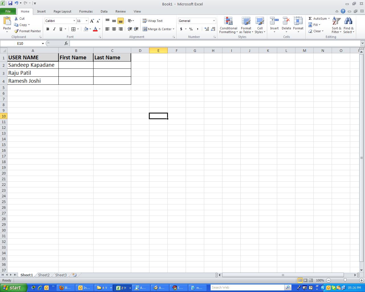The height and width of the screenshot is (292, 365).
Task: Align text left horizontally
Action: [108, 29]
